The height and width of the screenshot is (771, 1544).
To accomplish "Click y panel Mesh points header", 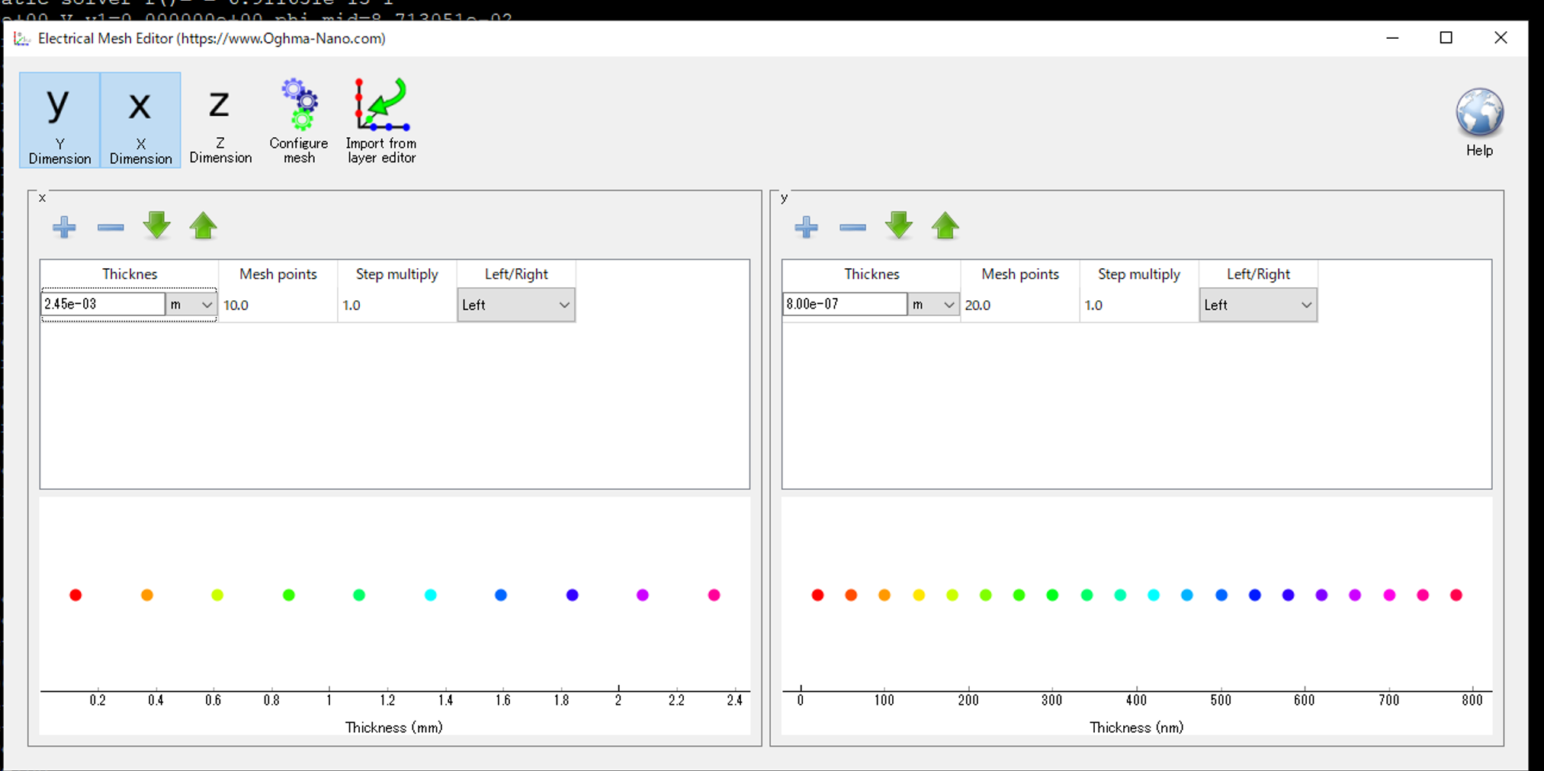I will [x=1020, y=274].
